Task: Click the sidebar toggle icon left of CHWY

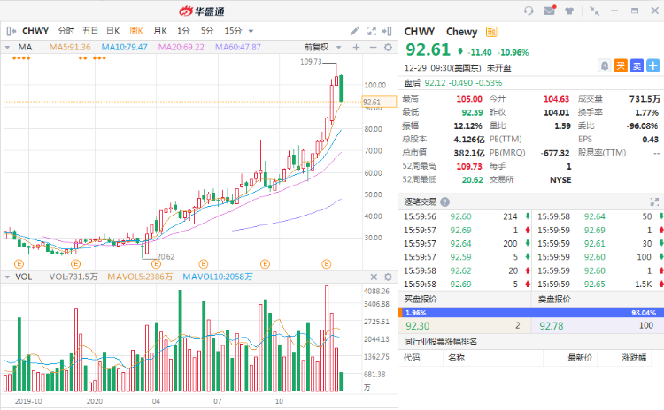Action: tap(11, 31)
